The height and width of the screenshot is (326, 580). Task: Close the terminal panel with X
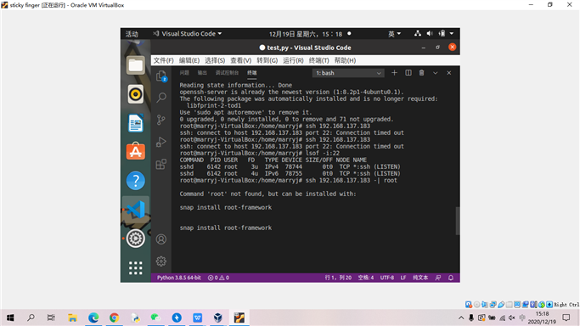coord(449,73)
